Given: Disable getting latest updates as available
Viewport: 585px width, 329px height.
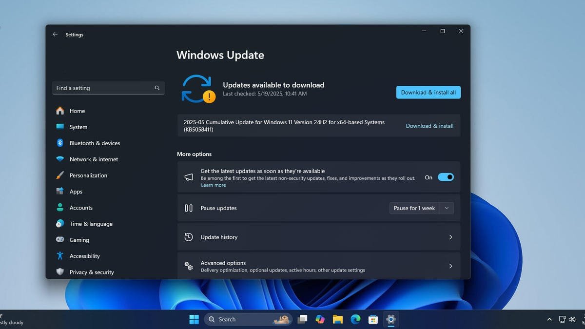Looking at the screenshot, I should pos(446,177).
